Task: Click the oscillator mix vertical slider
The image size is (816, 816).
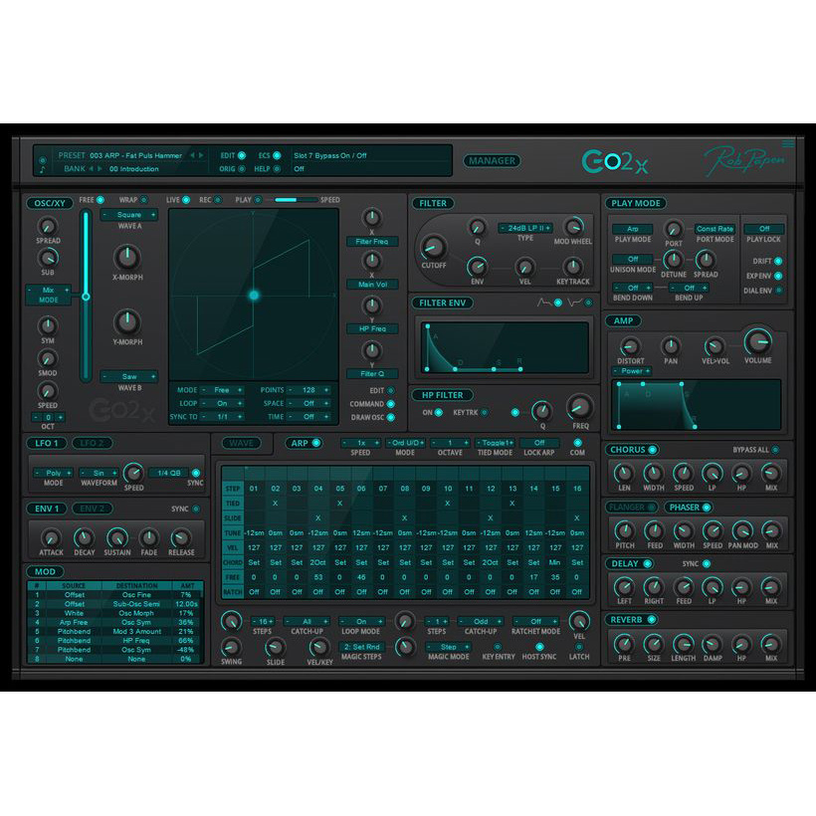Action: pos(86,297)
